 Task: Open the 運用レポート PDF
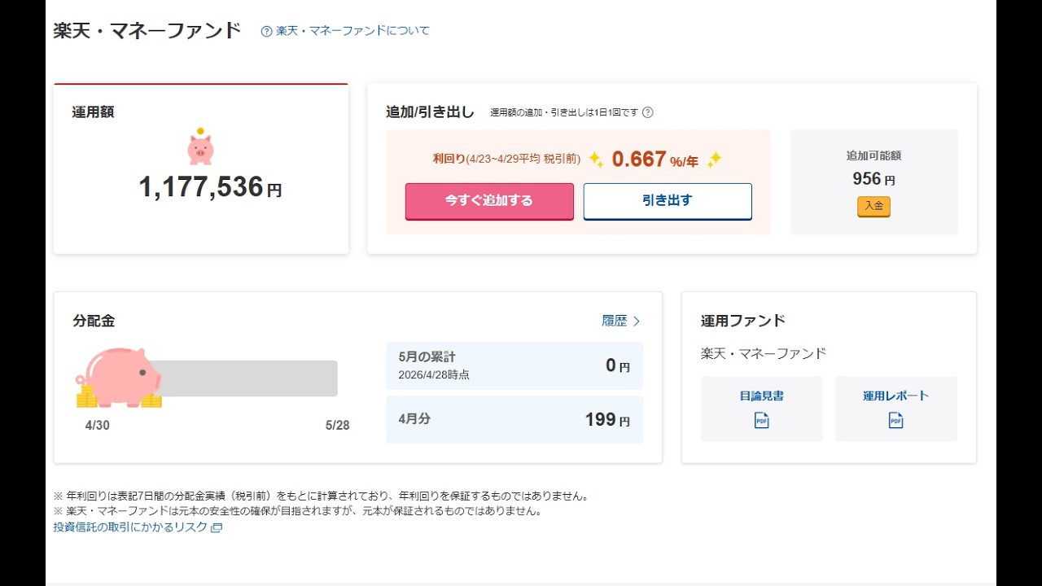coord(896,409)
